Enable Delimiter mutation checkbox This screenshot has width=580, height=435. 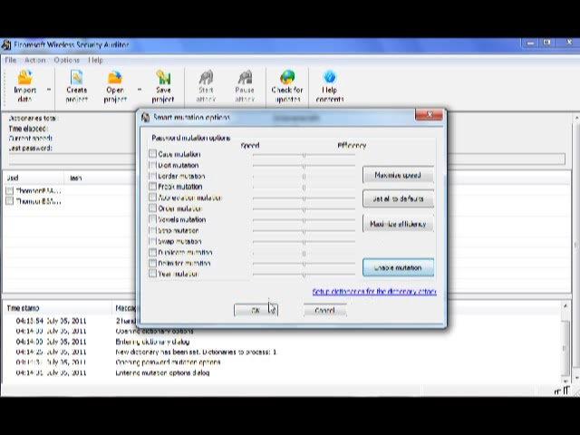[x=153, y=263]
